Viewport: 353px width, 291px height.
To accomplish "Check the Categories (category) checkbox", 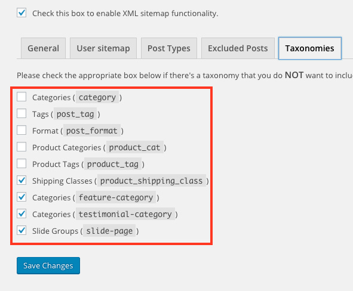I will tap(22, 97).
